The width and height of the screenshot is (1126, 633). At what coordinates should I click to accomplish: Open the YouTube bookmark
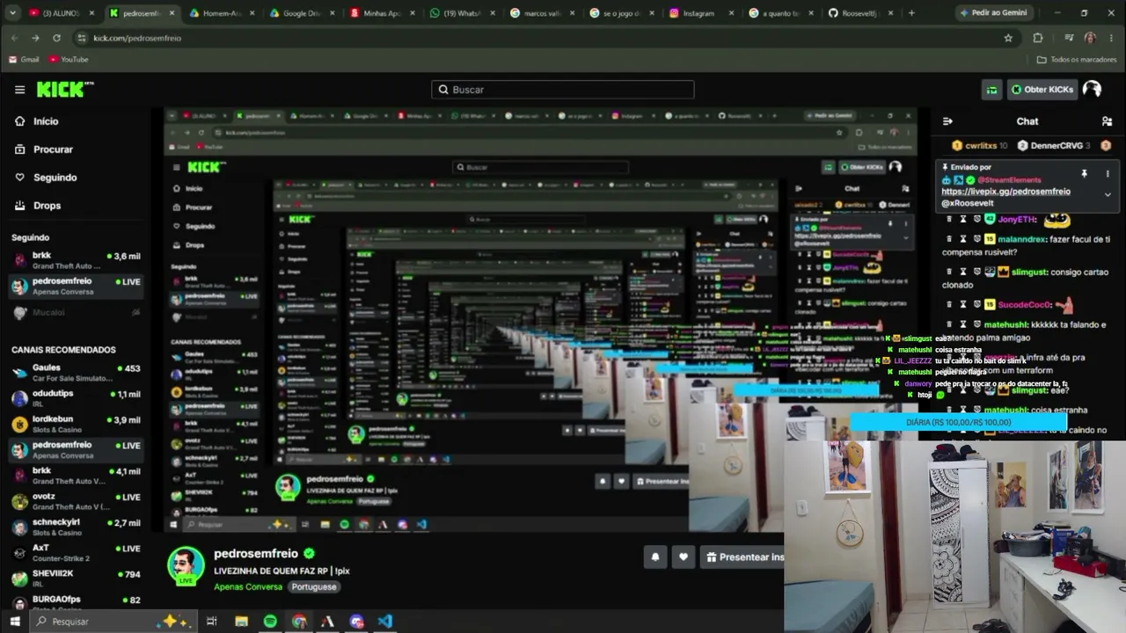69,60
